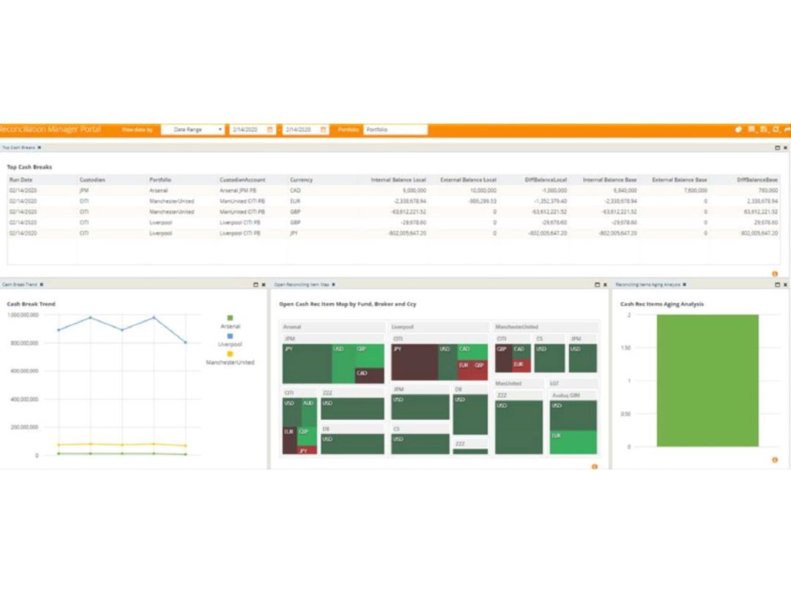Viewport: 791px width, 593px height.
Task: Maximize the Cash Break Trend panel
Action: tap(256, 285)
